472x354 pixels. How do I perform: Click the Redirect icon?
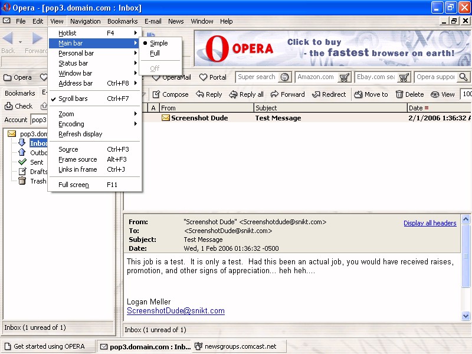point(316,94)
